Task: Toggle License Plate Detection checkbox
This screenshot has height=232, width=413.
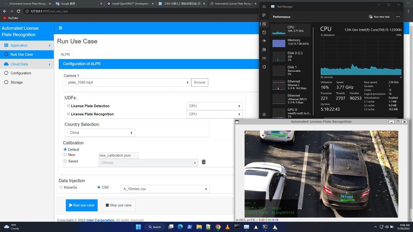Action: pyautogui.click(x=69, y=106)
